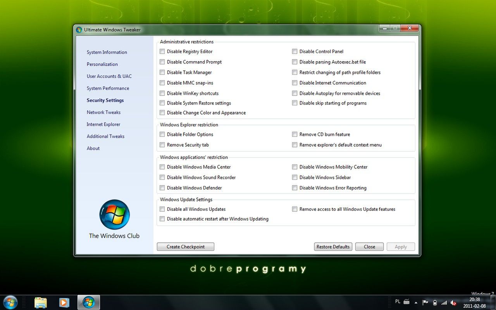This screenshot has width=496, height=310.
Task: Open Action Center via the flag icon
Action: 425,302
